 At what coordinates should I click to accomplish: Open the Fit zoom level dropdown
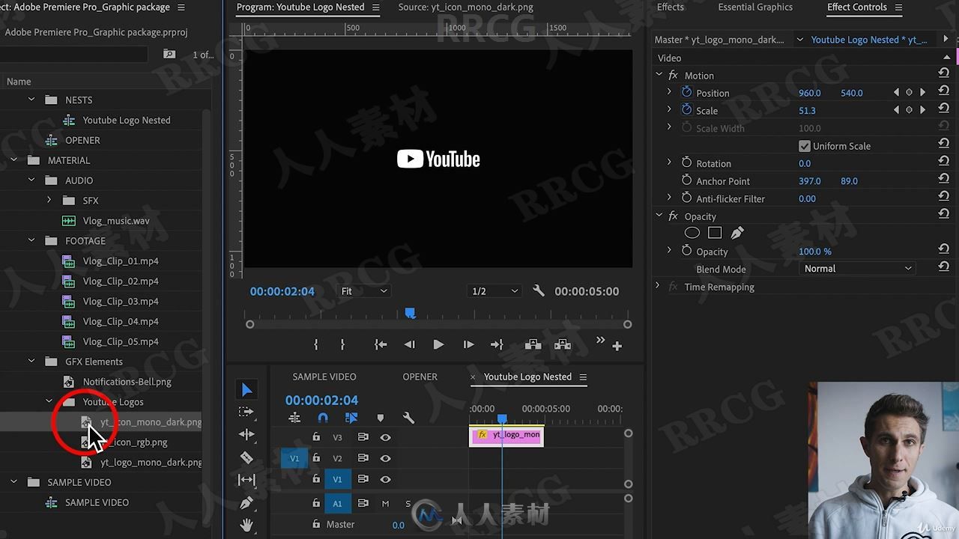[364, 291]
